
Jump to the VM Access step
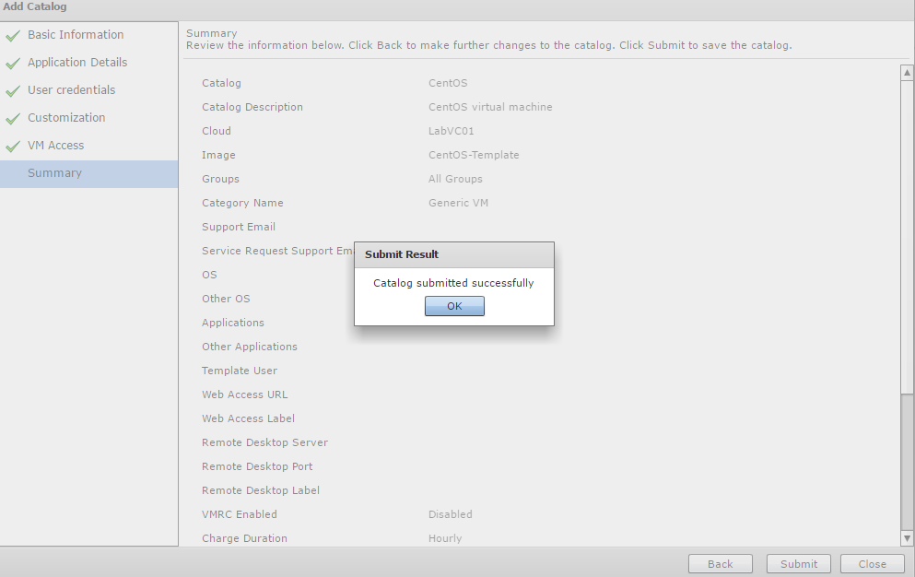click(x=55, y=146)
